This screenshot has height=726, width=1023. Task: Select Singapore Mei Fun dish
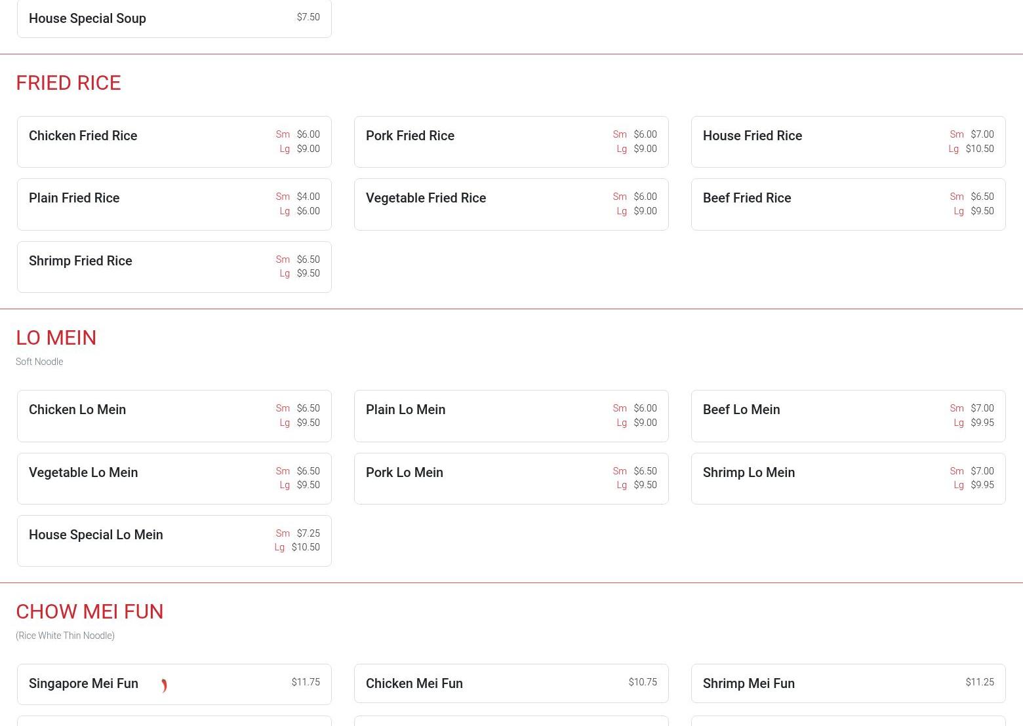[83, 683]
